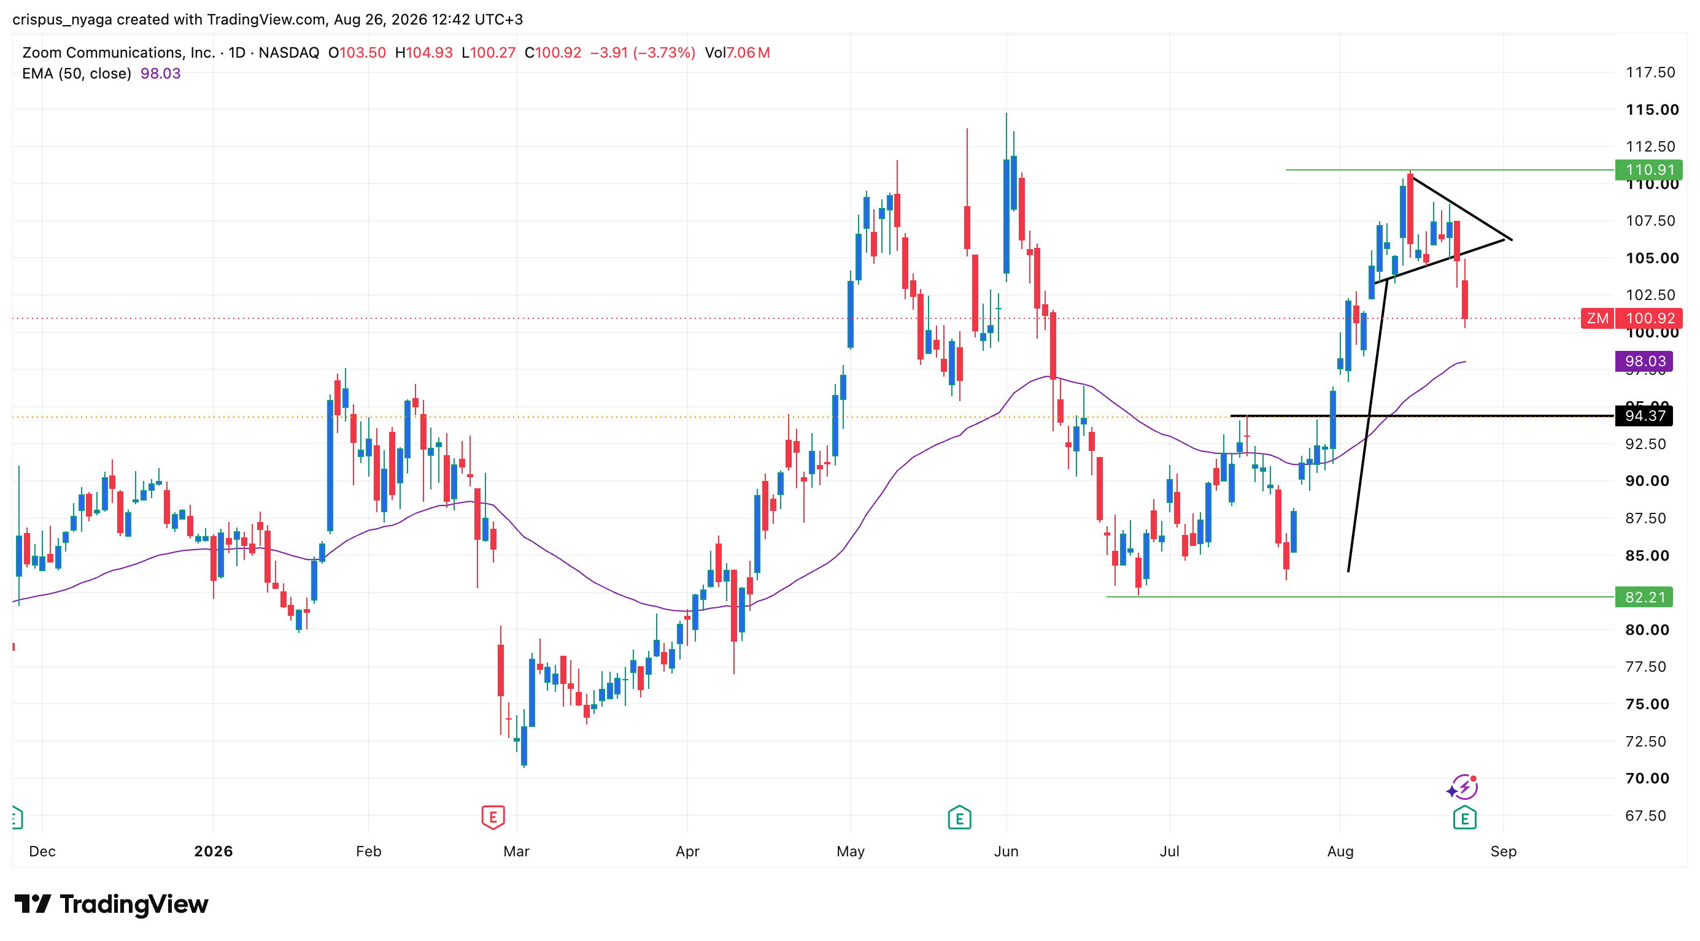Click the "117.50" price axis tick
Viewport: 1700px width, 941px height.
pos(1650,72)
